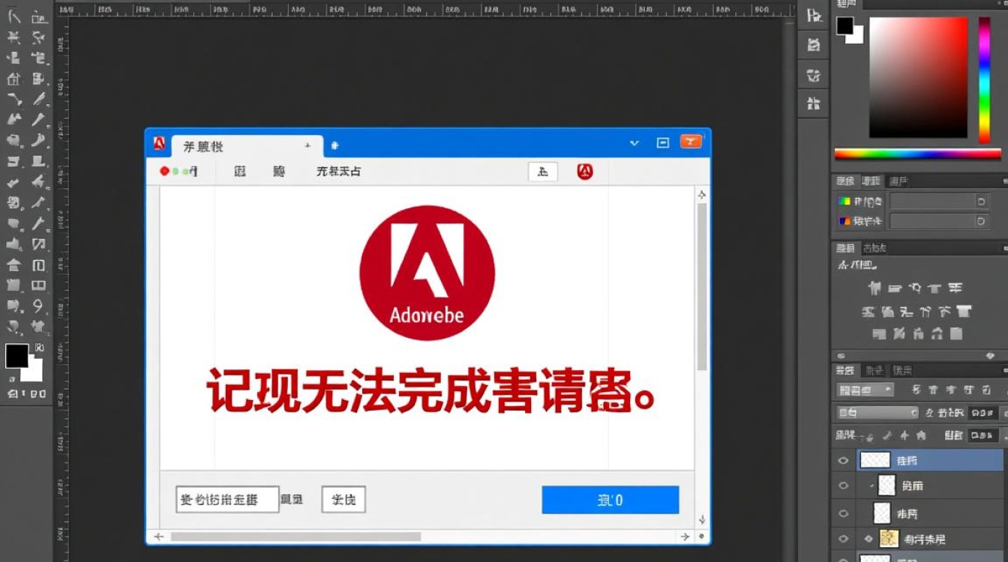Click the down arrow of the dialog scrollbar
The width and height of the screenshot is (1008, 562).
coord(702,519)
